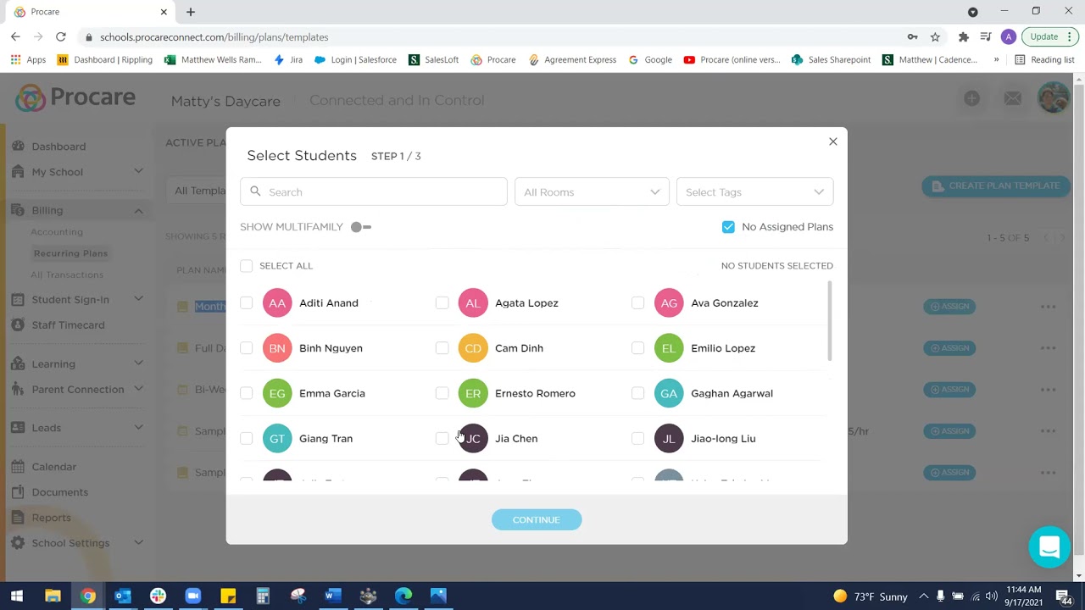Open Documents in the sidebar
The height and width of the screenshot is (610, 1085).
tap(59, 492)
